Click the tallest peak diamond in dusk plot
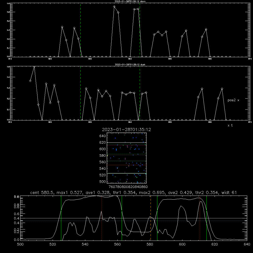This screenshot has height=253, width=253. [34, 67]
